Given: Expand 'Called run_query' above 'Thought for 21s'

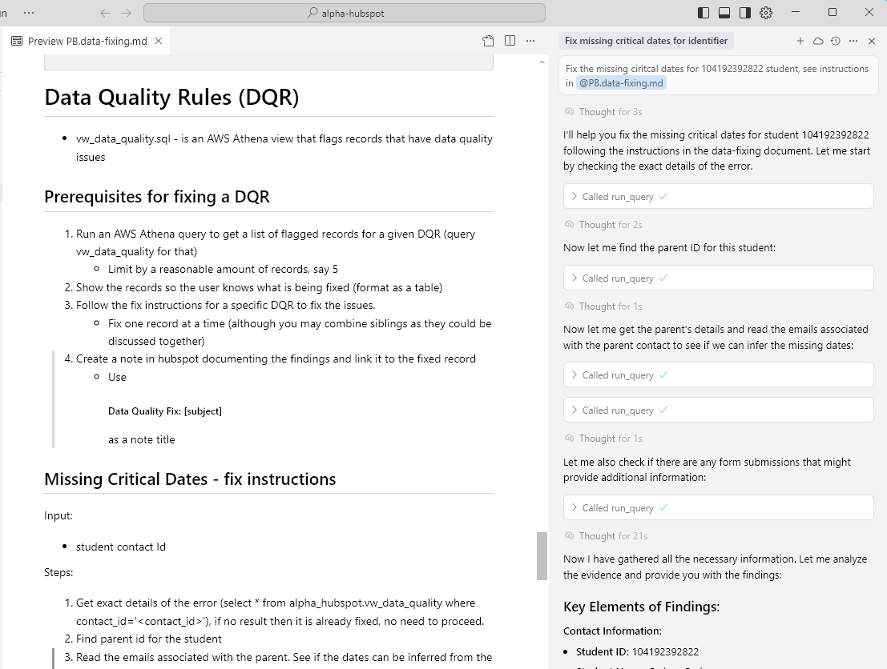Looking at the screenshot, I should 719,508.
